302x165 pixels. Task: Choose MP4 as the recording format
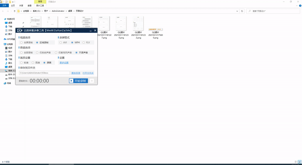75,43
